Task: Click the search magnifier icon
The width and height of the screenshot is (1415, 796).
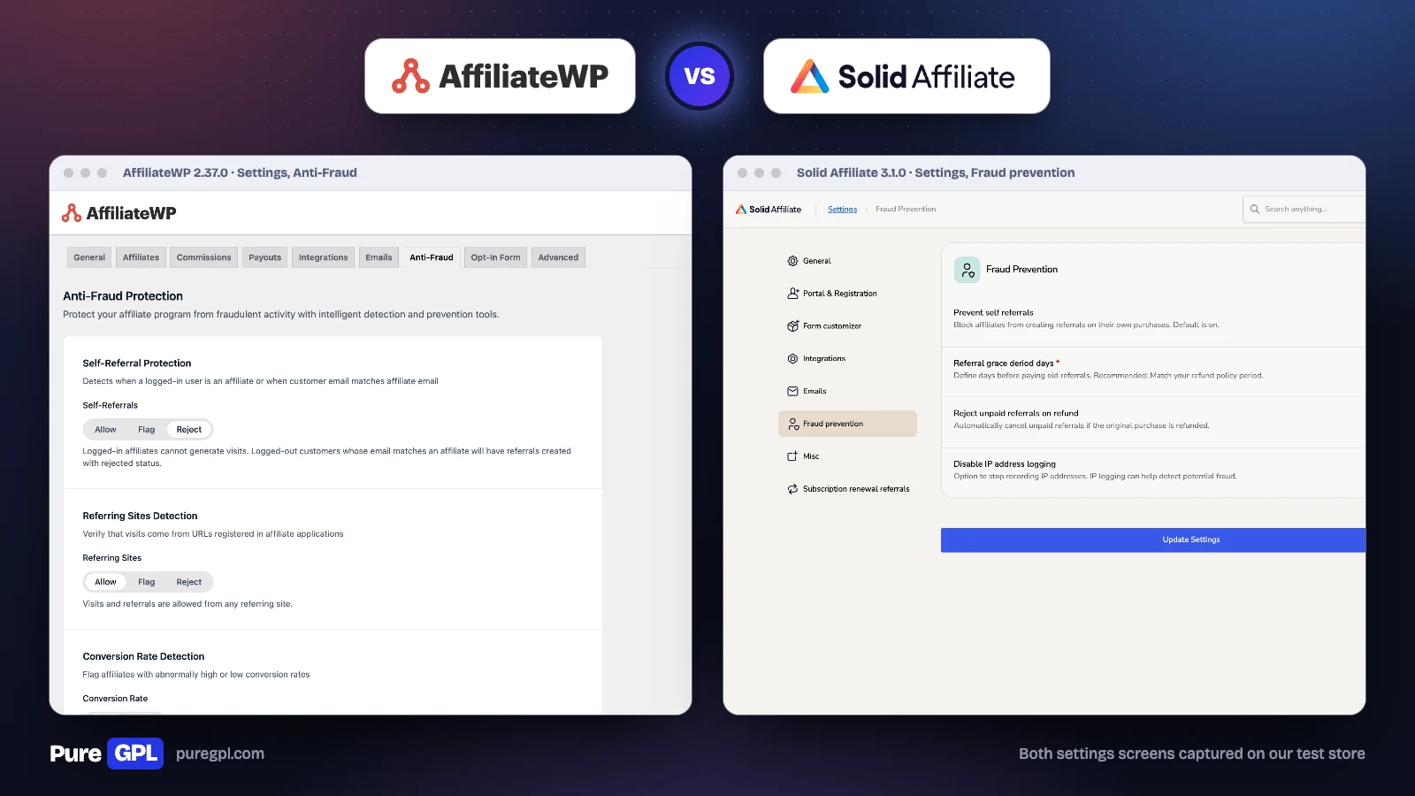Action: coord(1254,210)
